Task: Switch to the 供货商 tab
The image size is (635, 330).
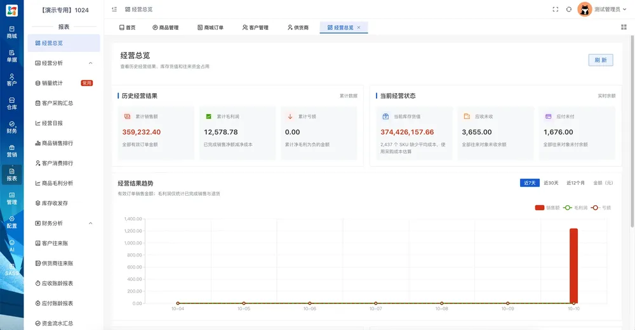Action: pyautogui.click(x=298, y=27)
